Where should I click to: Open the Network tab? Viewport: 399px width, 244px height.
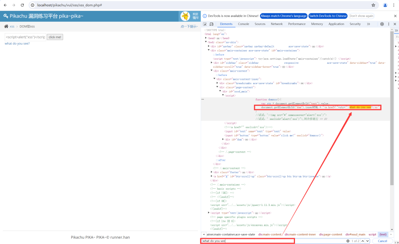point(277,24)
